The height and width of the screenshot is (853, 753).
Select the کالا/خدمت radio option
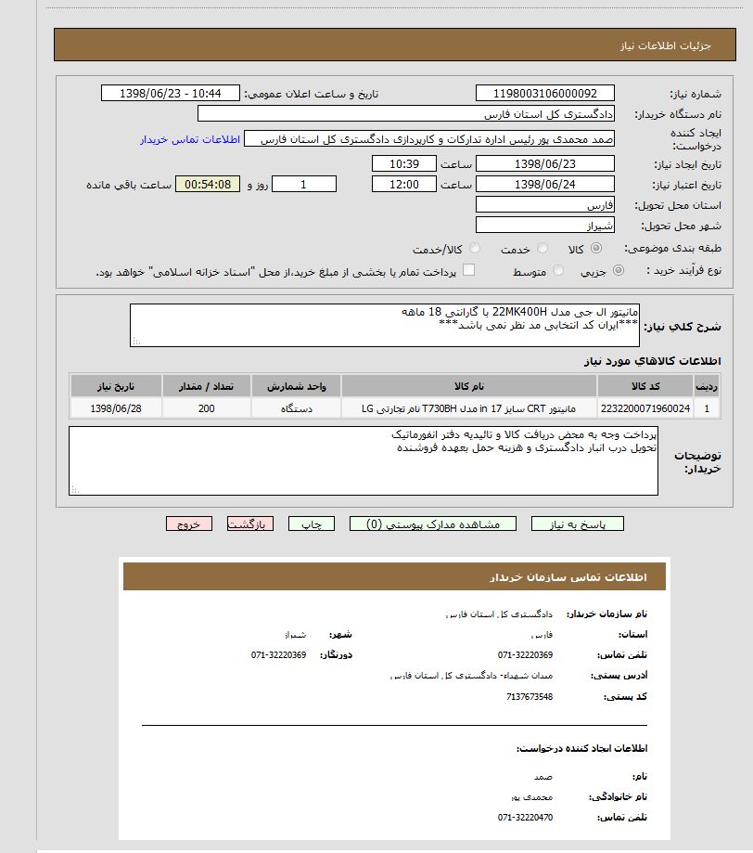[x=475, y=249]
